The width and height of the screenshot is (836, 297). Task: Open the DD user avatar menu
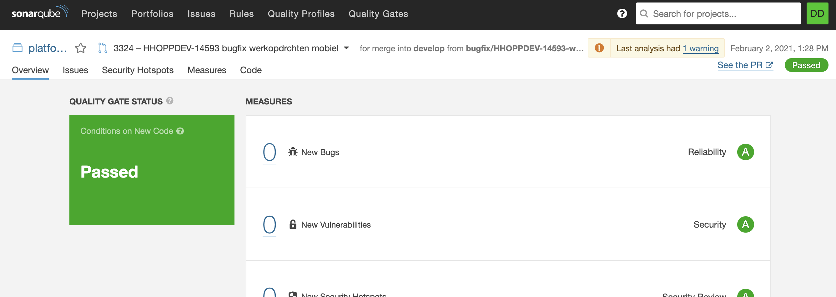tap(817, 14)
